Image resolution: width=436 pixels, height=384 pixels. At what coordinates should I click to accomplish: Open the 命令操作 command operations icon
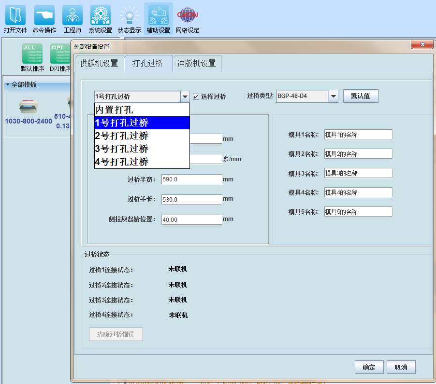coord(44,15)
